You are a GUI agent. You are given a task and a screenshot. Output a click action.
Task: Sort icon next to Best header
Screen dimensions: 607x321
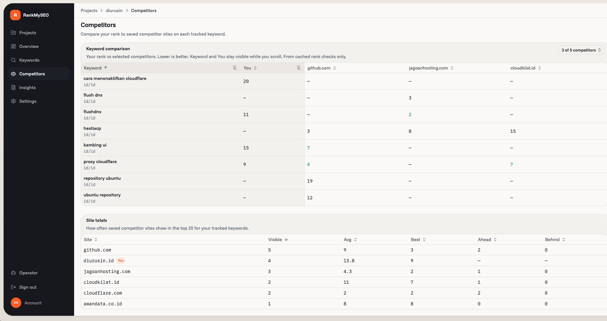424,239
